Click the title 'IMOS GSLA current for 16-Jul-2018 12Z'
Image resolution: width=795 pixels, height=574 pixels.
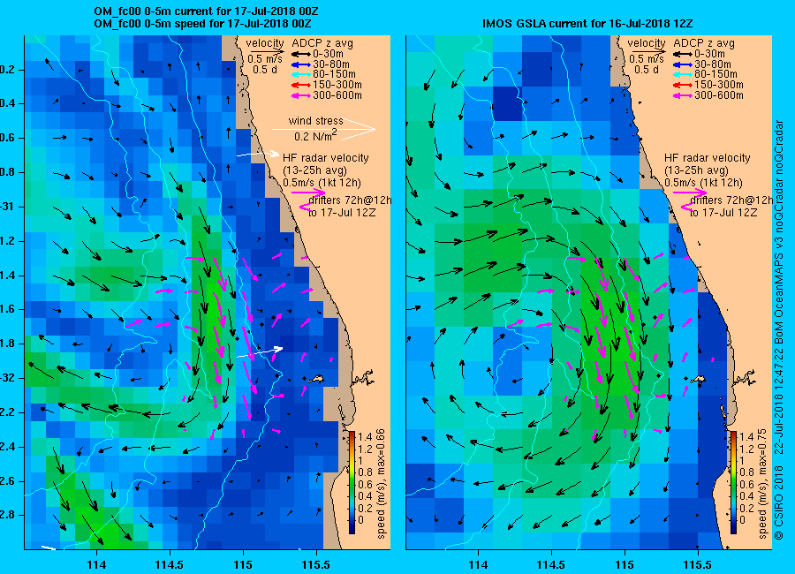point(587,23)
